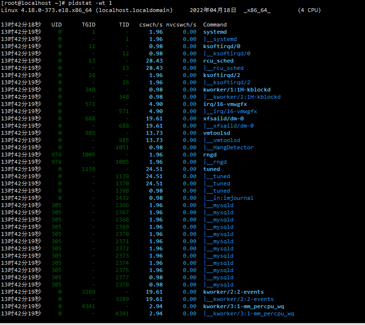Click the 'ksoftirqd/0' process name
The width and height of the screenshot is (365, 325).
(222, 46)
